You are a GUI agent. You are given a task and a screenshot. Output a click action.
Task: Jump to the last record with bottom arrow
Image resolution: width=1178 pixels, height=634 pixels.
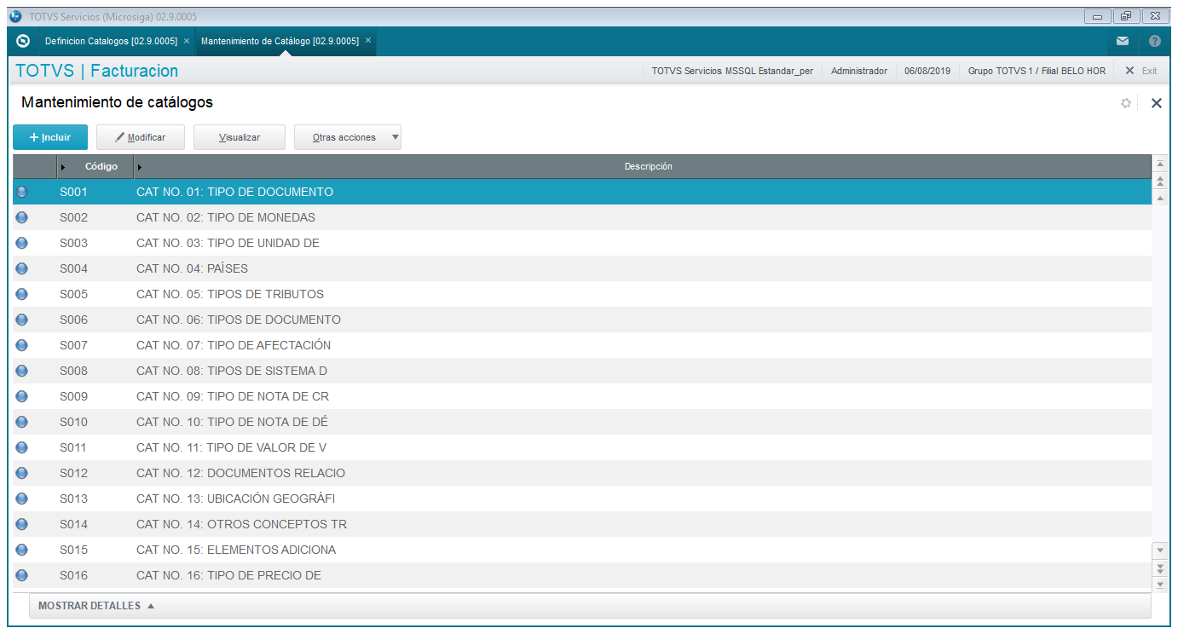(1159, 585)
